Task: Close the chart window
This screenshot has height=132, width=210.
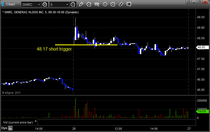Action: pos(205,2)
